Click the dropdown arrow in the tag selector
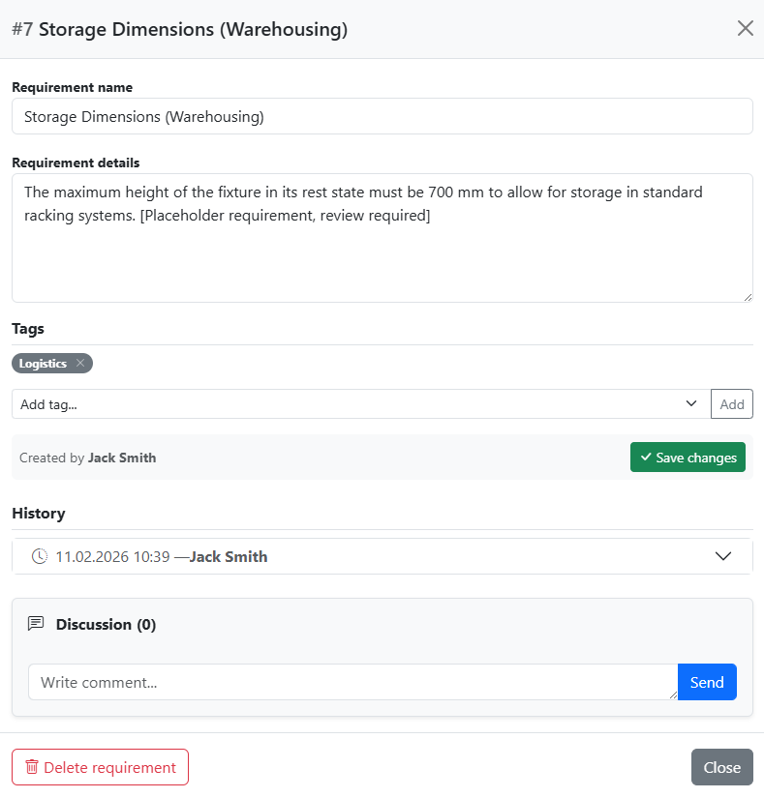This screenshot has height=798, width=764. [690, 403]
